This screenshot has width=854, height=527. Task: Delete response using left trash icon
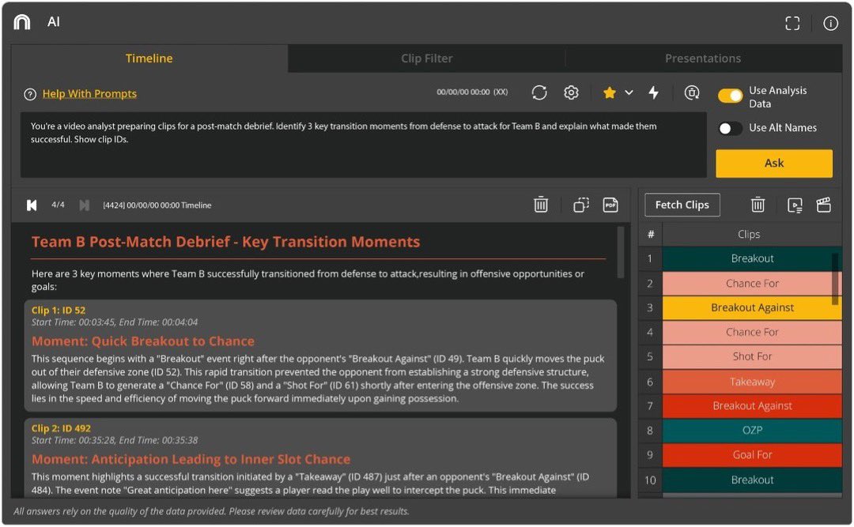point(541,205)
